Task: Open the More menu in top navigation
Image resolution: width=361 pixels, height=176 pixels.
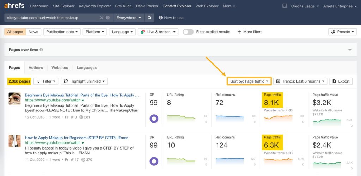Action: (228, 6)
